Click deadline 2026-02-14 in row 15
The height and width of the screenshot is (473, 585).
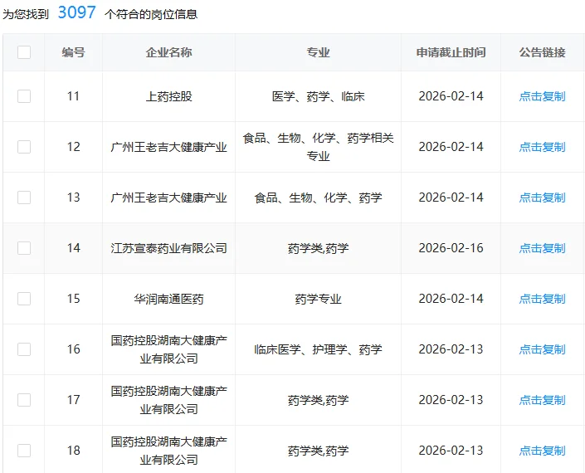451,299
